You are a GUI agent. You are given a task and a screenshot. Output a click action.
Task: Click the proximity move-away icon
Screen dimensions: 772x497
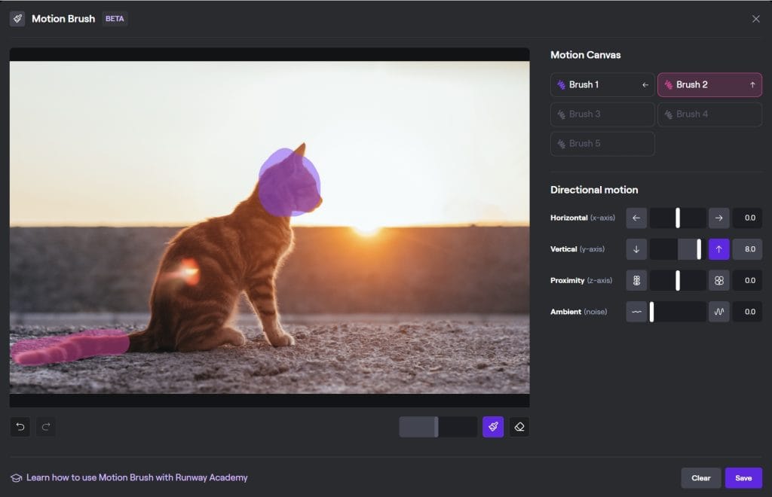click(636, 280)
